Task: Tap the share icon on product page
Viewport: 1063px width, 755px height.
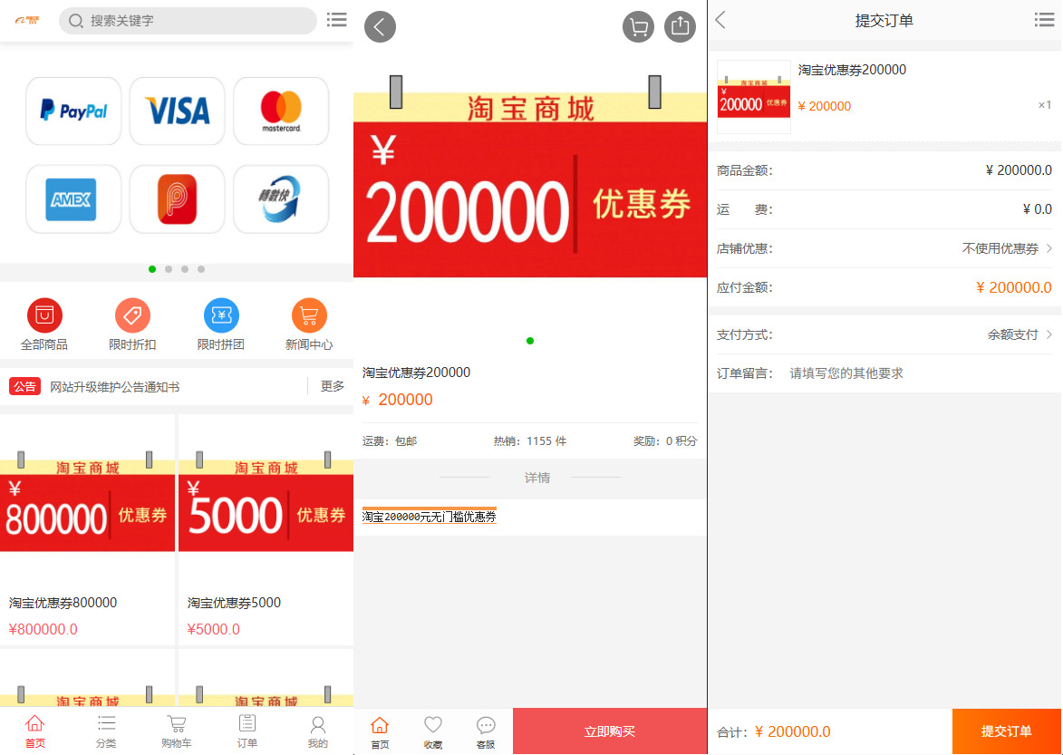Action: click(680, 26)
